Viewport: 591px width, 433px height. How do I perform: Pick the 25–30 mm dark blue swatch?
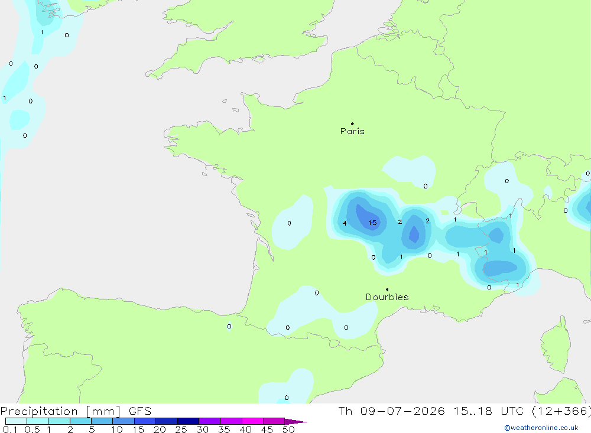[x=188, y=421]
